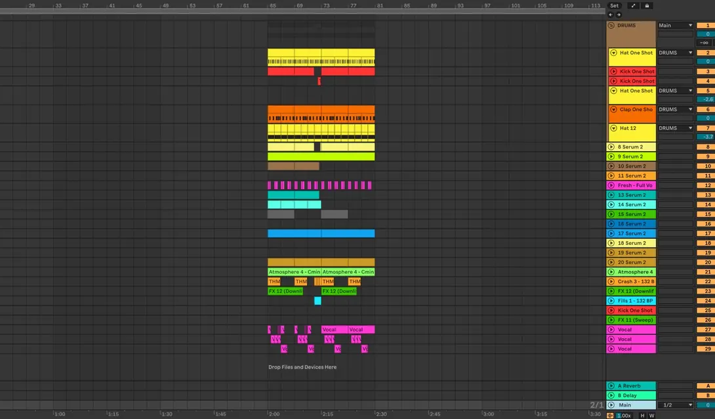The width and height of the screenshot is (715, 419).
Task: Unfold the 9 Serum 2 track
Action: pos(611,156)
